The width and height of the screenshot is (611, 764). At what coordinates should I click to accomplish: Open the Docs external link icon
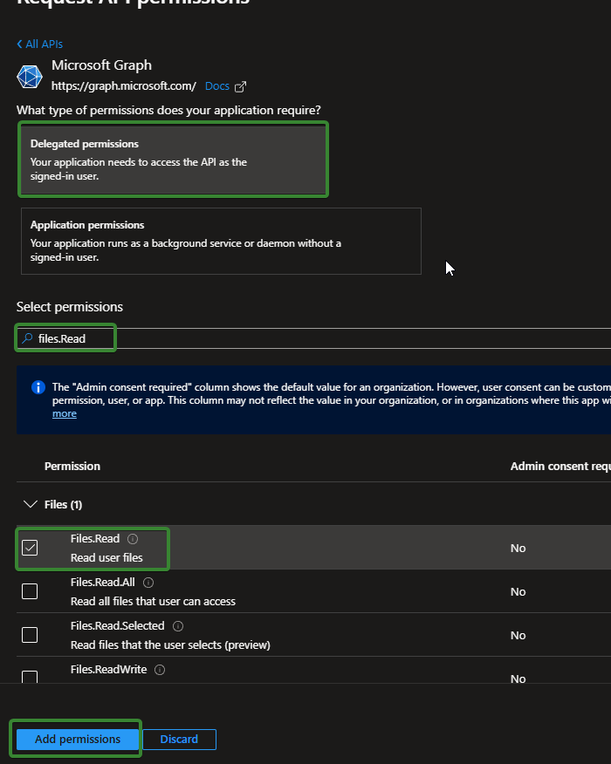pyautogui.click(x=241, y=86)
